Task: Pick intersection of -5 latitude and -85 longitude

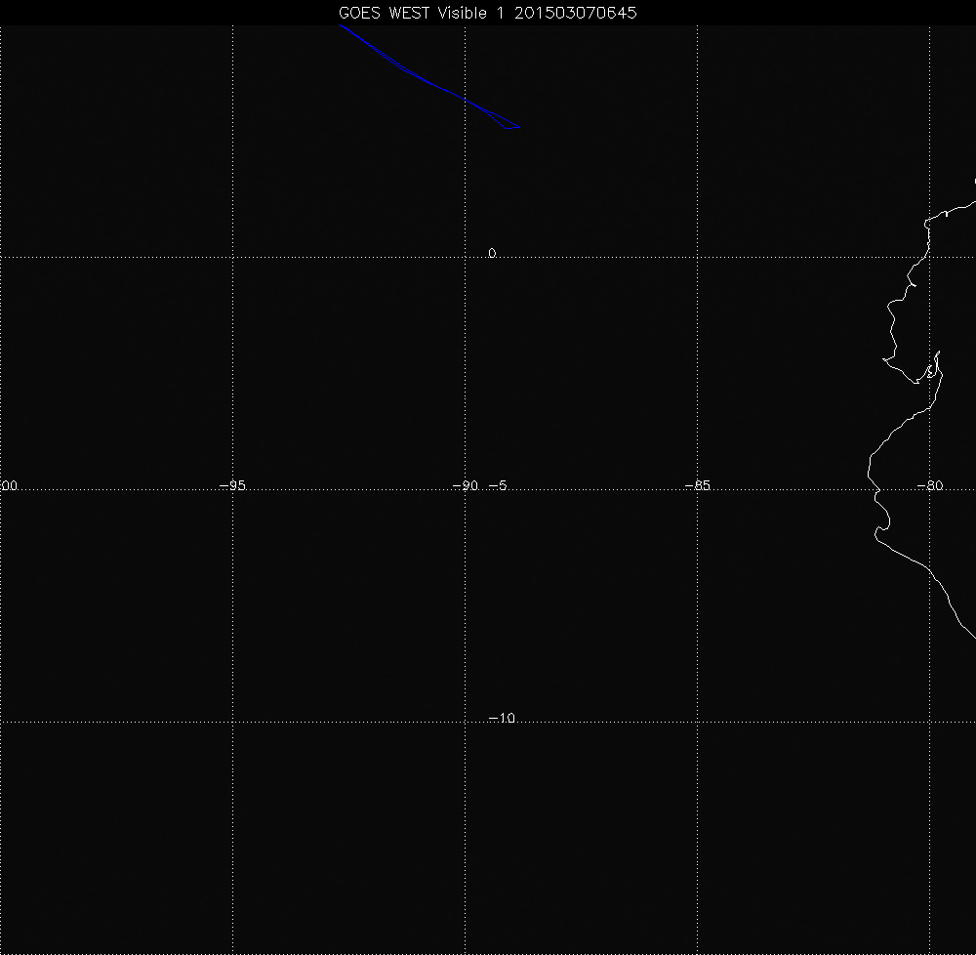Action: [697, 490]
